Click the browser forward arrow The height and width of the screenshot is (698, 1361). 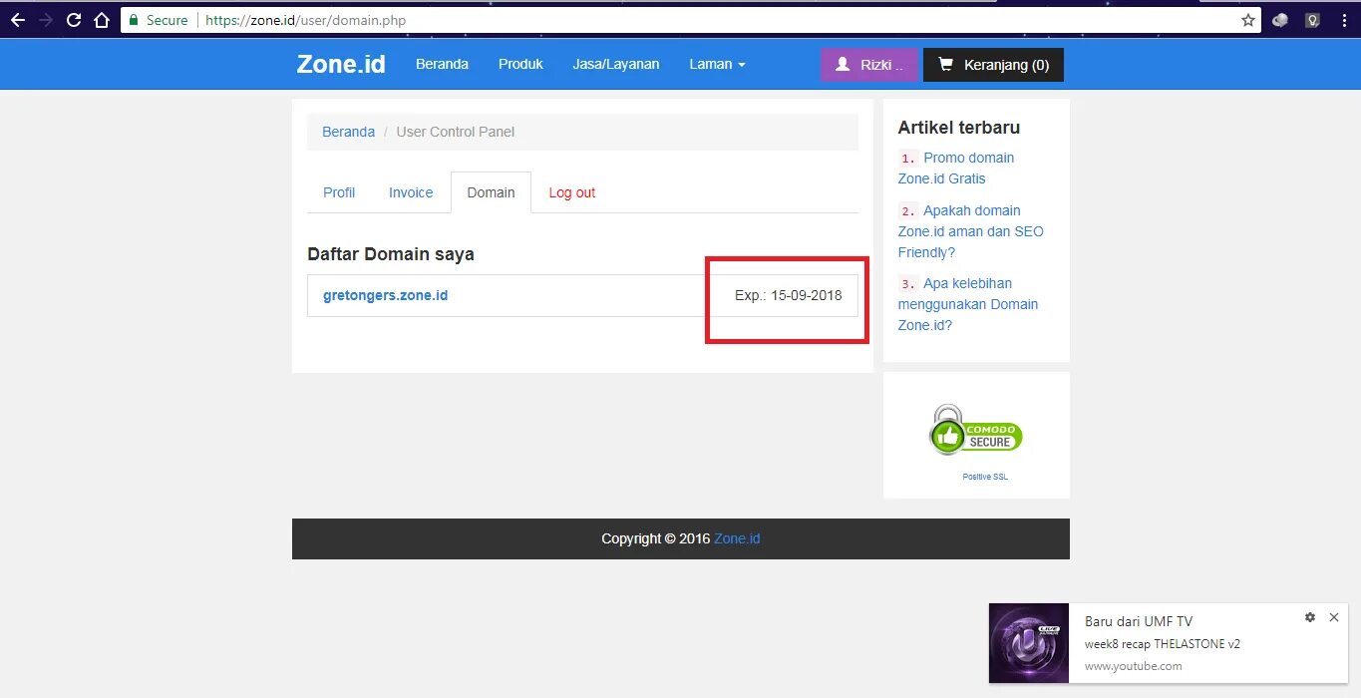(x=45, y=20)
